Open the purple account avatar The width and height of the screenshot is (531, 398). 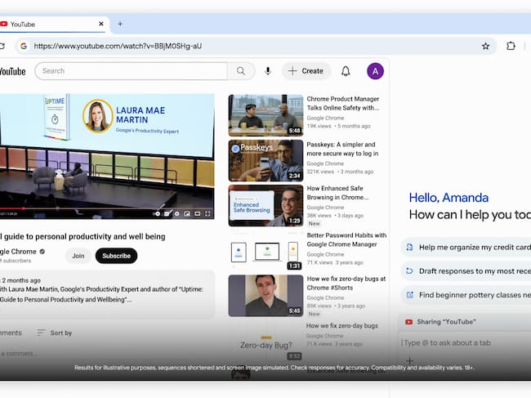(375, 71)
